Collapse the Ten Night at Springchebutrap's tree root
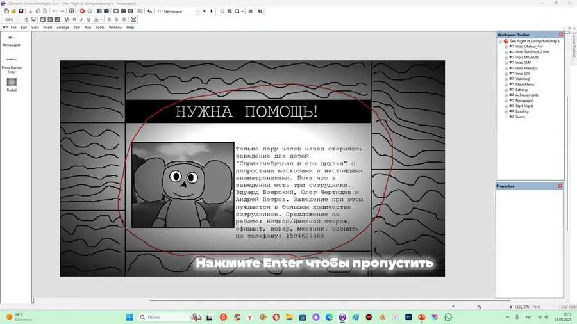 pos(501,42)
